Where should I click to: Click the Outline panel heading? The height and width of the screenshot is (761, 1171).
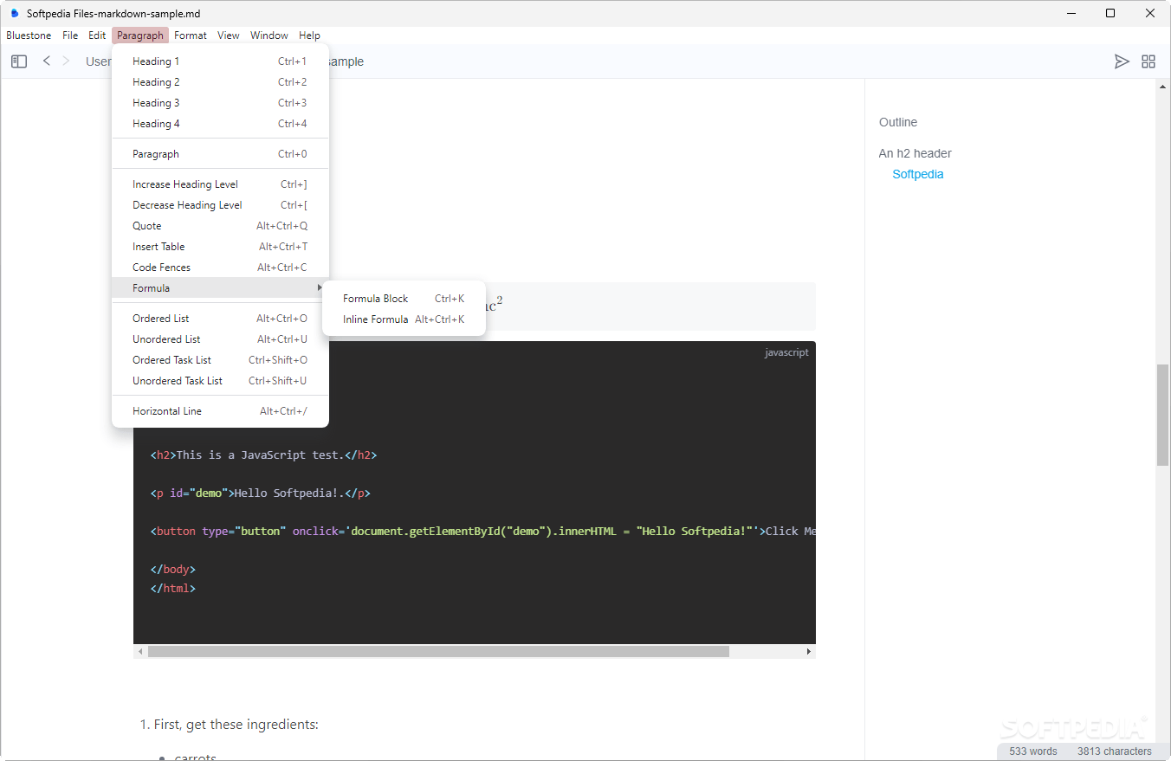pyautogui.click(x=897, y=122)
